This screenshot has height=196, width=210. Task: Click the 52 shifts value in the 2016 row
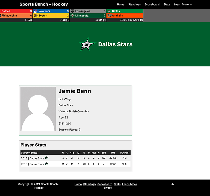pos(104,158)
